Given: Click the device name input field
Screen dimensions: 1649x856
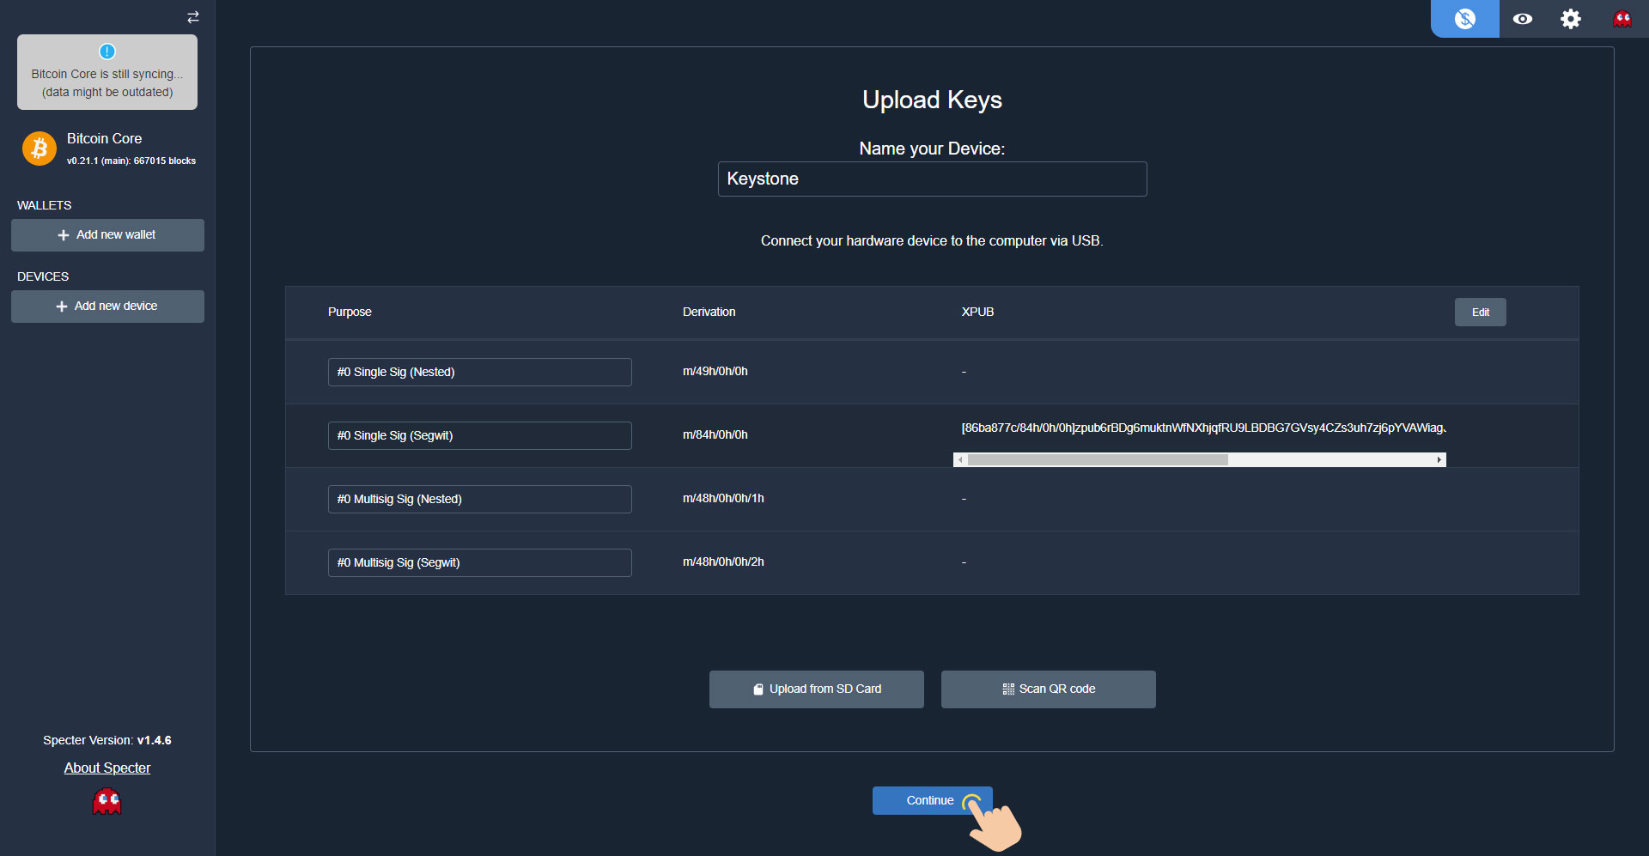Looking at the screenshot, I should click(932, 179).
